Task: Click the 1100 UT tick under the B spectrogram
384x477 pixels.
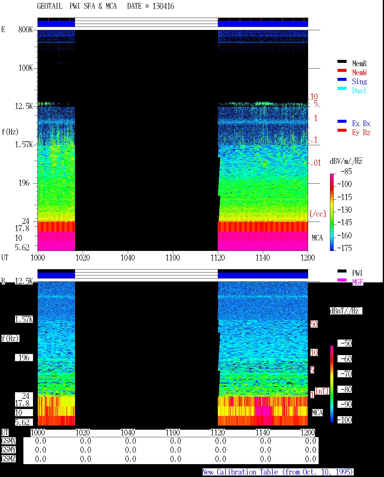Action: pyautogui.click(x=173, y=432)
